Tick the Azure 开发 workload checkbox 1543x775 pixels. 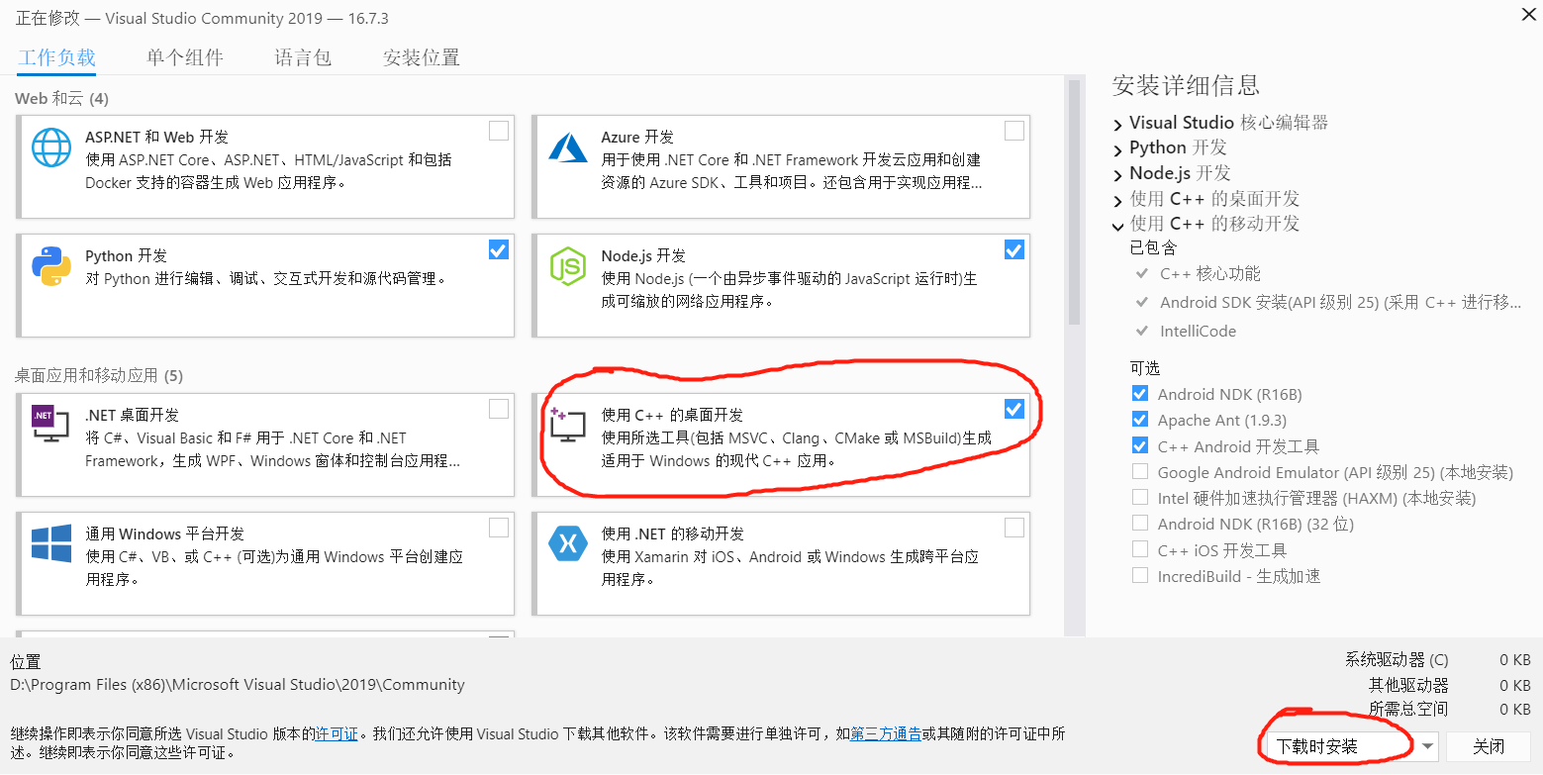(1014, 131)
